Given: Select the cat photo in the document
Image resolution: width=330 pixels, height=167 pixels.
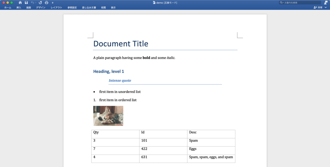Looking at the screenshot, I should click(108, 116).
